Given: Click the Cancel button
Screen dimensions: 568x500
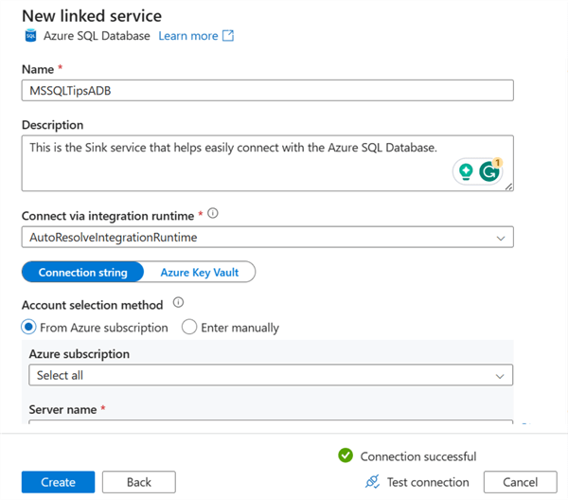Looking at the screenshot, I should pyautogui.click(x=520, y=482).
